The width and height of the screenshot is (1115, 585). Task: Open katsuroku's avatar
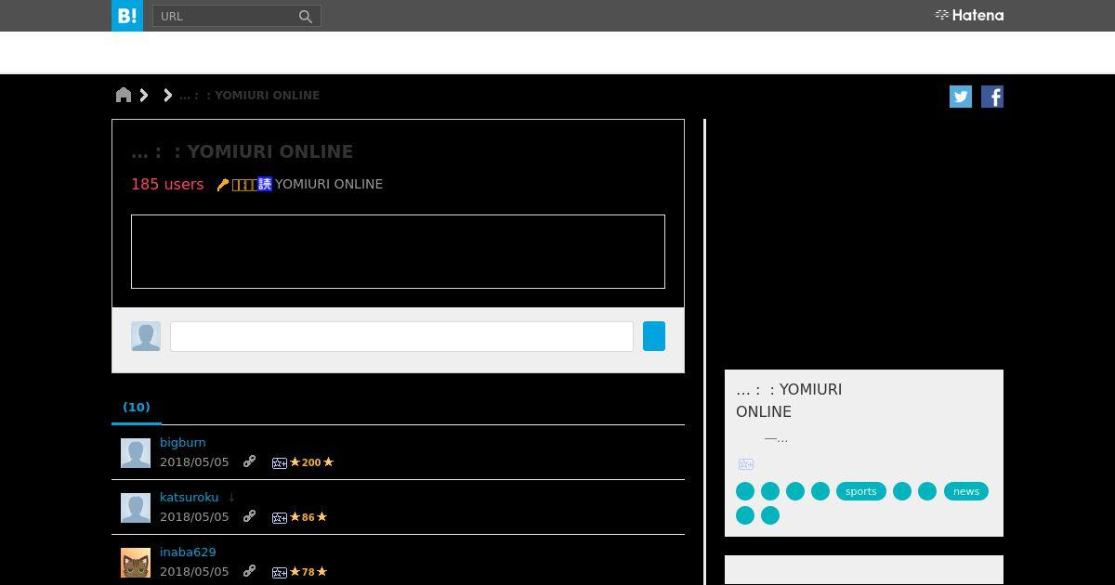(x=136, y=508)
